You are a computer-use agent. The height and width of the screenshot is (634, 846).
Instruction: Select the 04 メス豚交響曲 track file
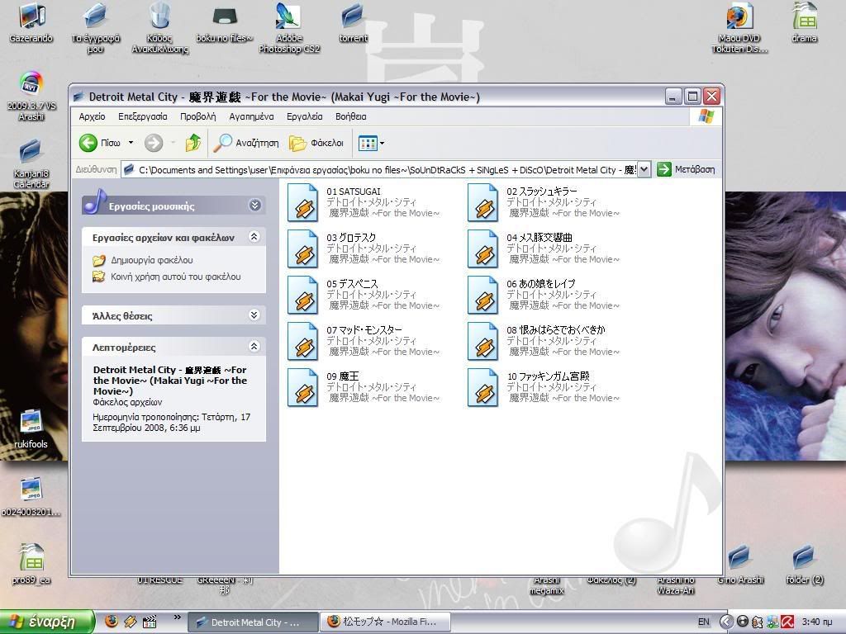[x=544, y=248]
